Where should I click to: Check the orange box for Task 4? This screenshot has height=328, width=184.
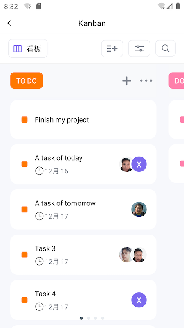pyautogui.click(x=25, y=300)
